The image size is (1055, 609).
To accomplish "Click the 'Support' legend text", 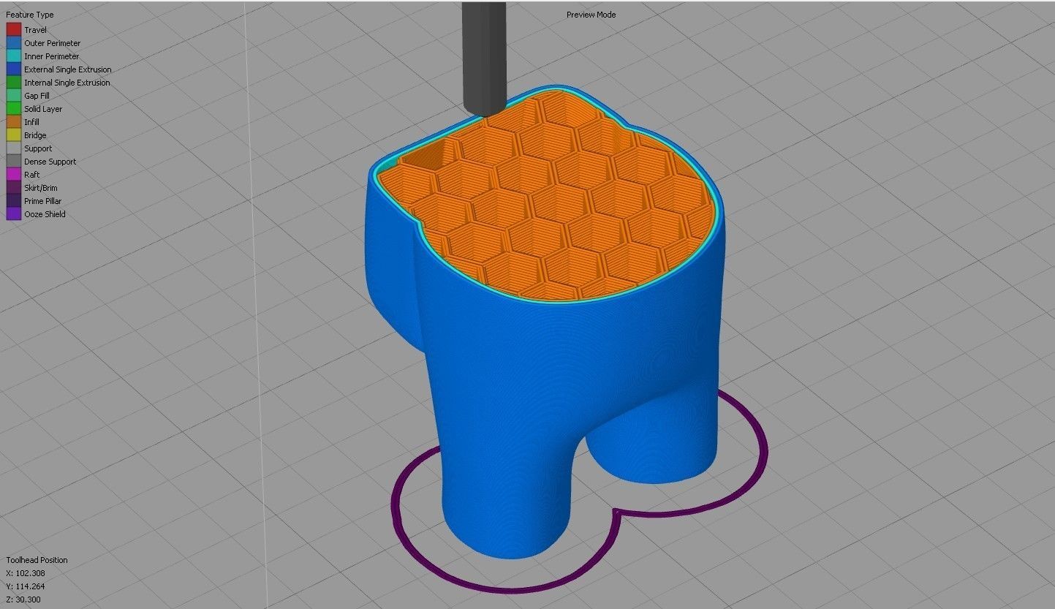I will coord(38,148).
